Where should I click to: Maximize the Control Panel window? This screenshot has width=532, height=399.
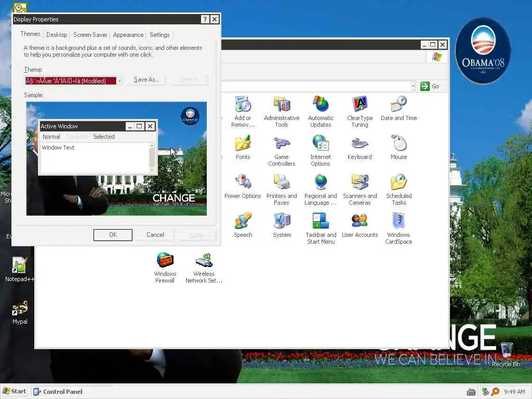point(433,45)
